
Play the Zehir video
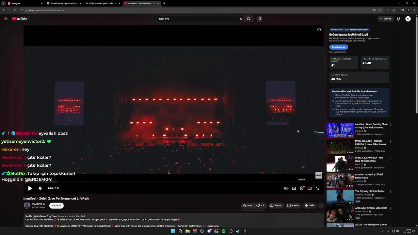(x=30, y=188)
